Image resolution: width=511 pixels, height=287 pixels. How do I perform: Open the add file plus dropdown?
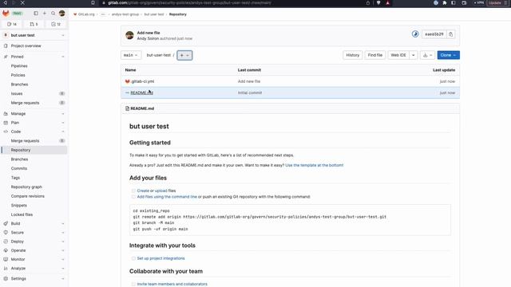click(184, 55)
